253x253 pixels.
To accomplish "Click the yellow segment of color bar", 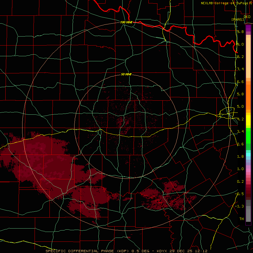I will coord(248,120).
